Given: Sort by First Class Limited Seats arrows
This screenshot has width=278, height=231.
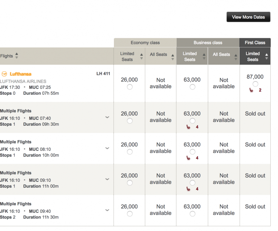Looking at the screenshot, I should (267, 56).
